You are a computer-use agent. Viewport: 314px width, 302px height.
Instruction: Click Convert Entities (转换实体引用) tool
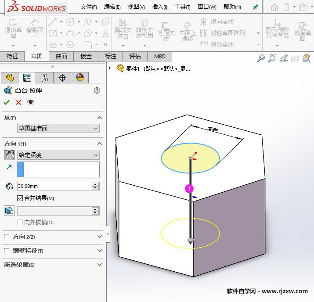pyautogui.click(x=144, y=29)
